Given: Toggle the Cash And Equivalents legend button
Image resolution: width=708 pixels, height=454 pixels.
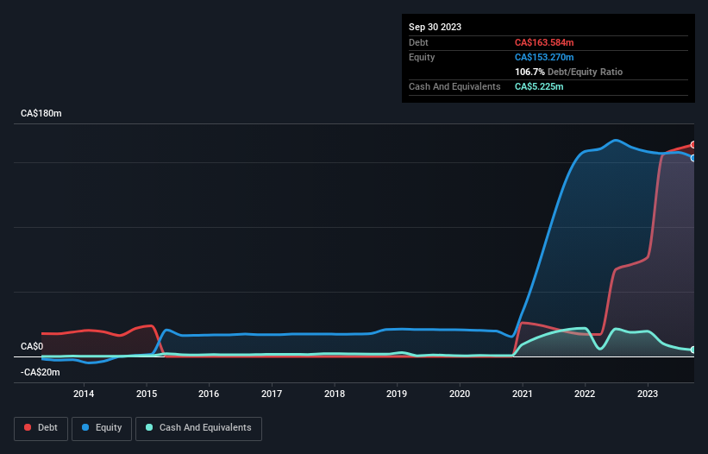Looking at the screenshot, I should (x=198, y=428).
